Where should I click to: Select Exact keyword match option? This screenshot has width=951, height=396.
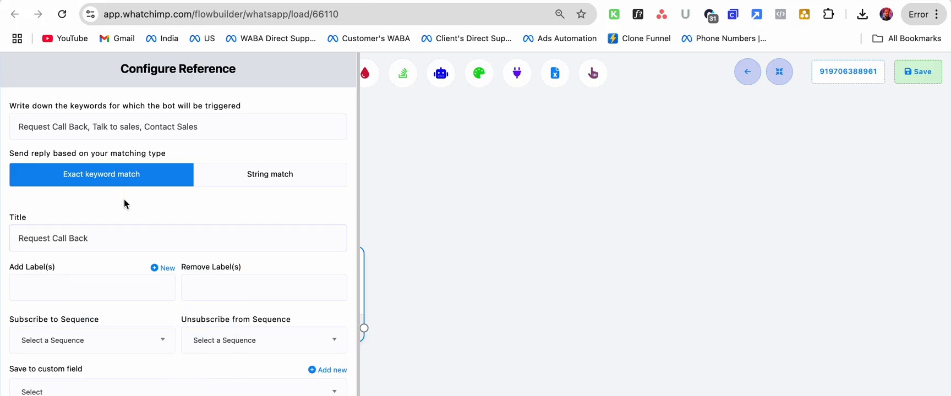tap(101, 174)
